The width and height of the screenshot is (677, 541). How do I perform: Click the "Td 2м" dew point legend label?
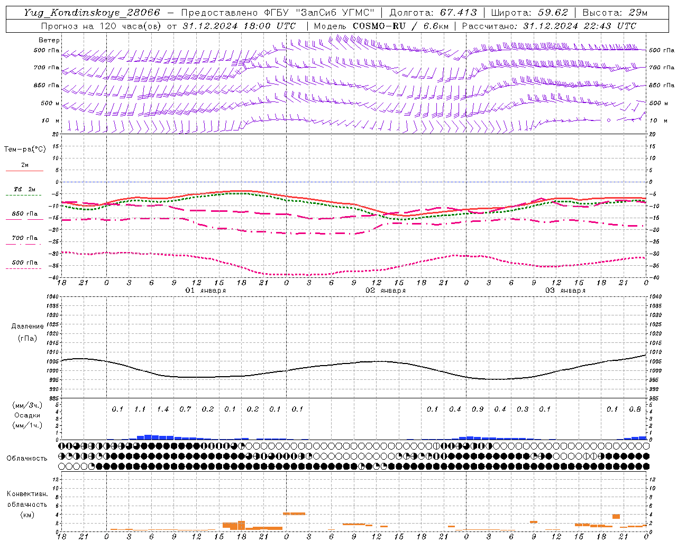(25, 189)
